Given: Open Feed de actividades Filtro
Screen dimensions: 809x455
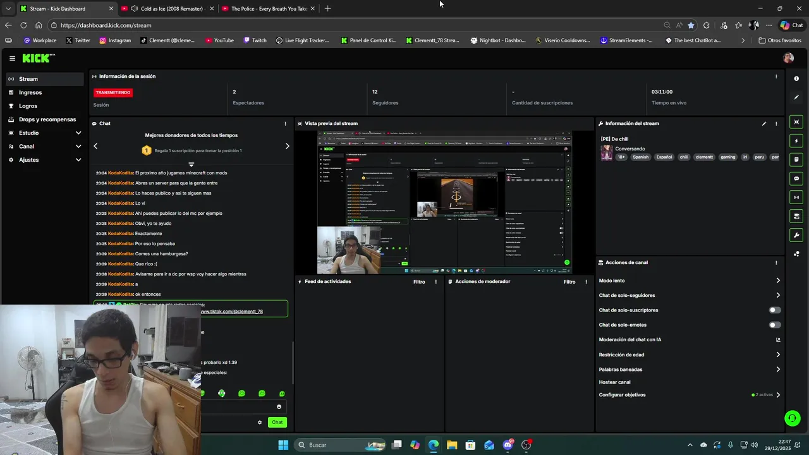Looking at the screenshot, I should click(x=419, y=282).
